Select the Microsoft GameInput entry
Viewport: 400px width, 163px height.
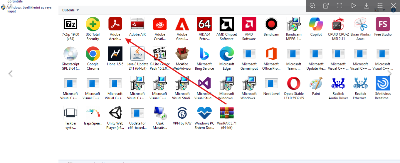pyautogui.click(x=249, y=54)
